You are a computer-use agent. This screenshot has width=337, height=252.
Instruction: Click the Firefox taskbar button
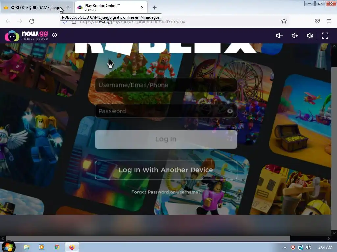72,247
